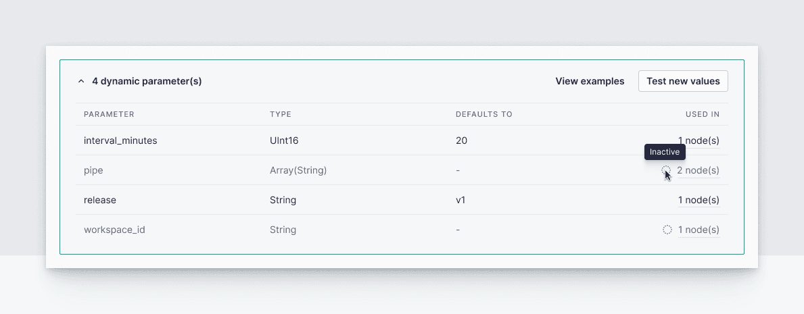Open the node link for release
The height and width of the screenshot is (314, 804).
(699, 201)
